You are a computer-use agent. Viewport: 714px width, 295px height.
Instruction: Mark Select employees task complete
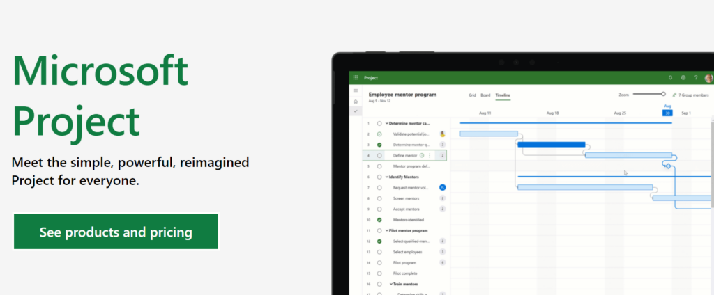[379, 252]
